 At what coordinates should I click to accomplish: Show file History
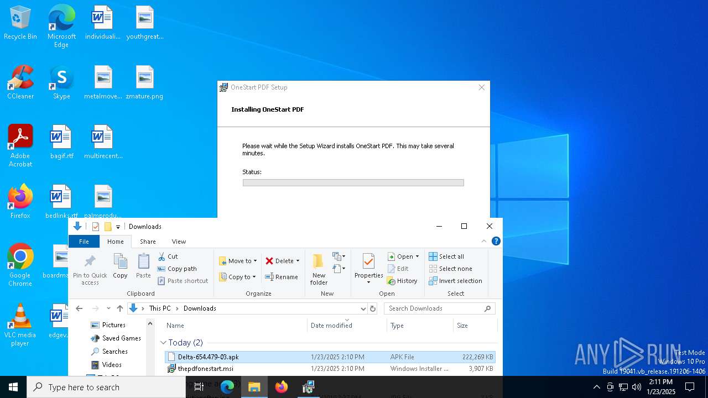coord(402,281)
